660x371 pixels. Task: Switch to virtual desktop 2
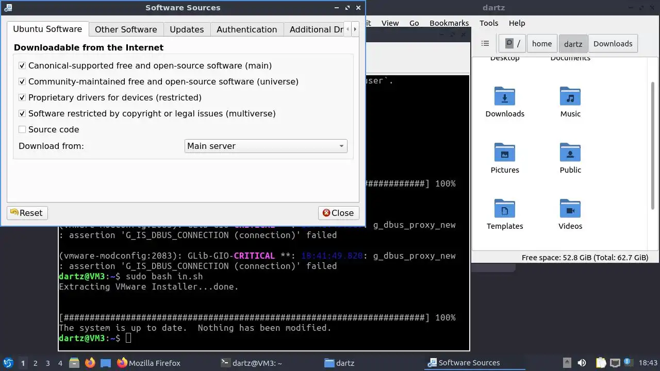click(x=35, y=363)
